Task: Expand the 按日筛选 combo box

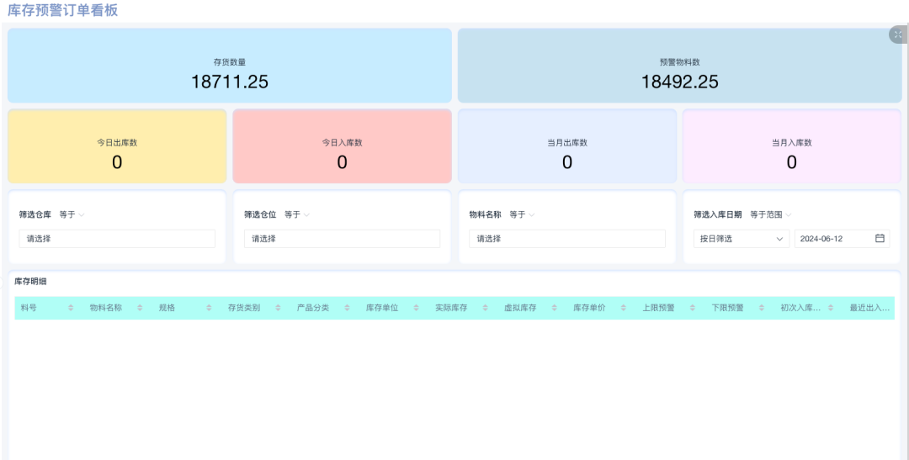Action: tap(741, 239)
